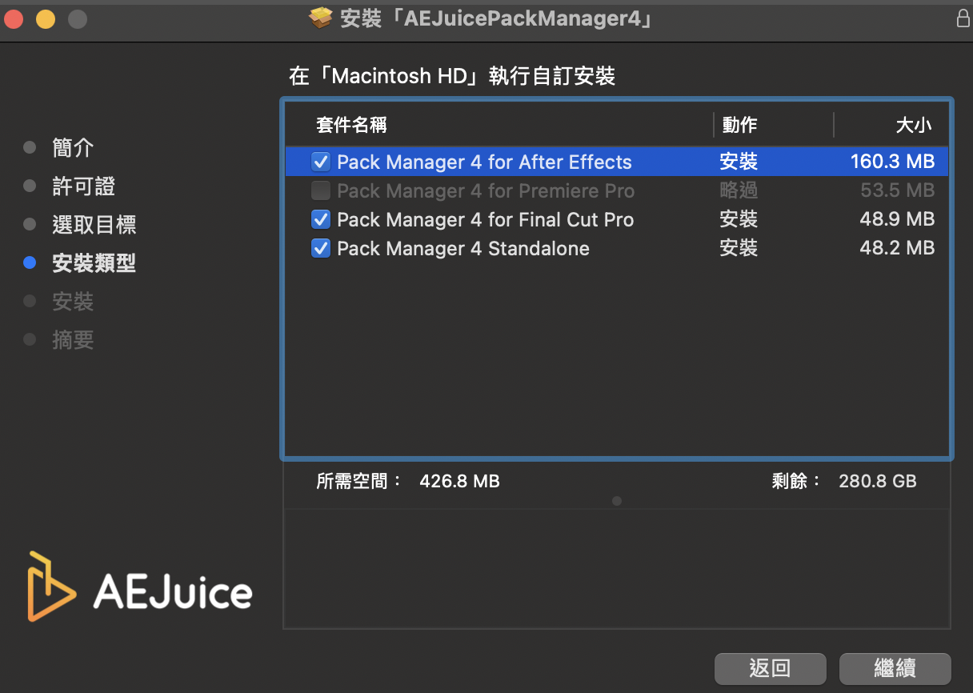Click the AEJuice logo
973x693 pixels.
point(139,587)
